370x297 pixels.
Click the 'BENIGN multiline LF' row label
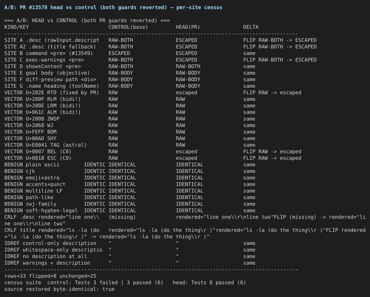[34, 191]
